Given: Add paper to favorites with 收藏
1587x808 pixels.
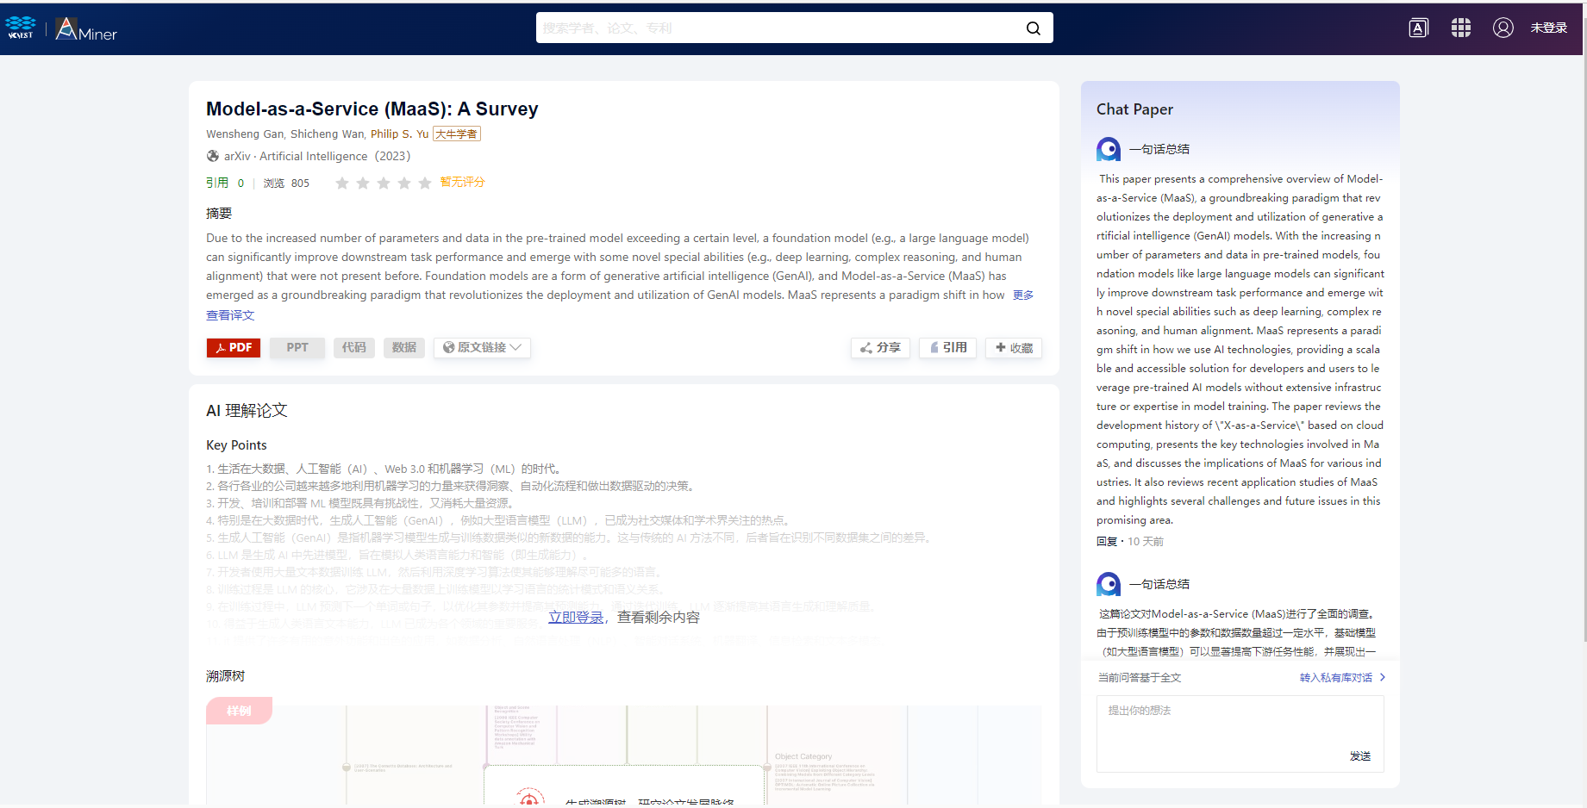Looking at the screenshot, I should 1014,348.
